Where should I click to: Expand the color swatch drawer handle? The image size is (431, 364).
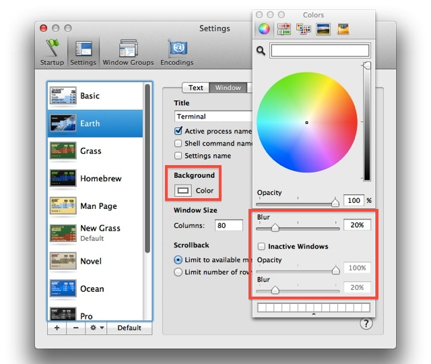[312, 315]
